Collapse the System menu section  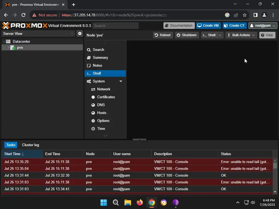(x=121, y=81)
